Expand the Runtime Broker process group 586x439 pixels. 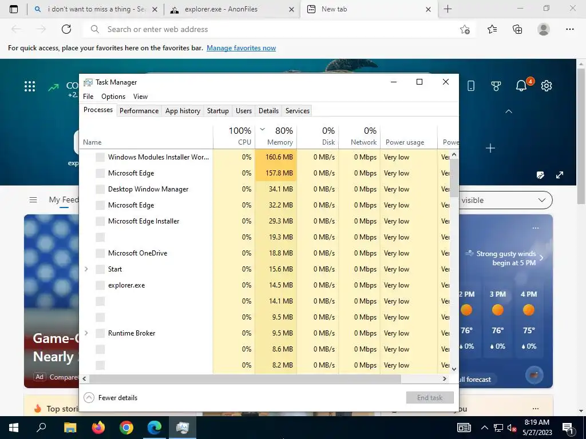(x=86, y=333)
